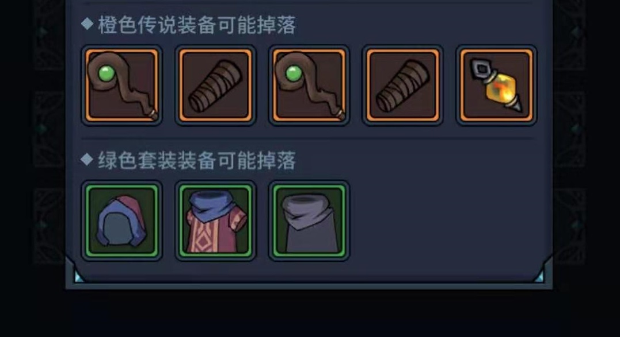Select the blue hood set item

pos(122,220)
